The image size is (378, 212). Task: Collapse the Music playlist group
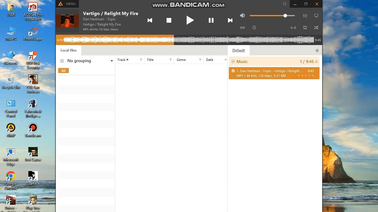click(x=316, y=62)
